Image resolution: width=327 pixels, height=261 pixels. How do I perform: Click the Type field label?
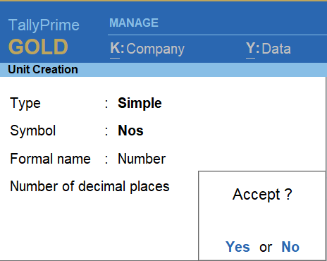click(x=25, y=103)
